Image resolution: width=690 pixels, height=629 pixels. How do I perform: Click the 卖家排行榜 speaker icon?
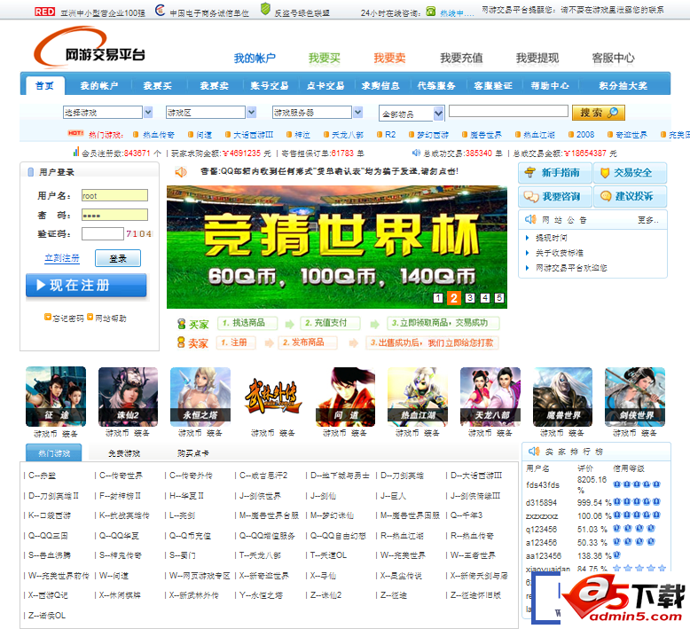tap(534, 452)
